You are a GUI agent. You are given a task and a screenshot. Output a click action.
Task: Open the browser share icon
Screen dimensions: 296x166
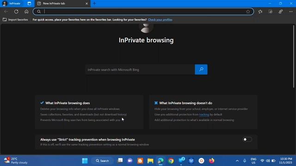281,12
